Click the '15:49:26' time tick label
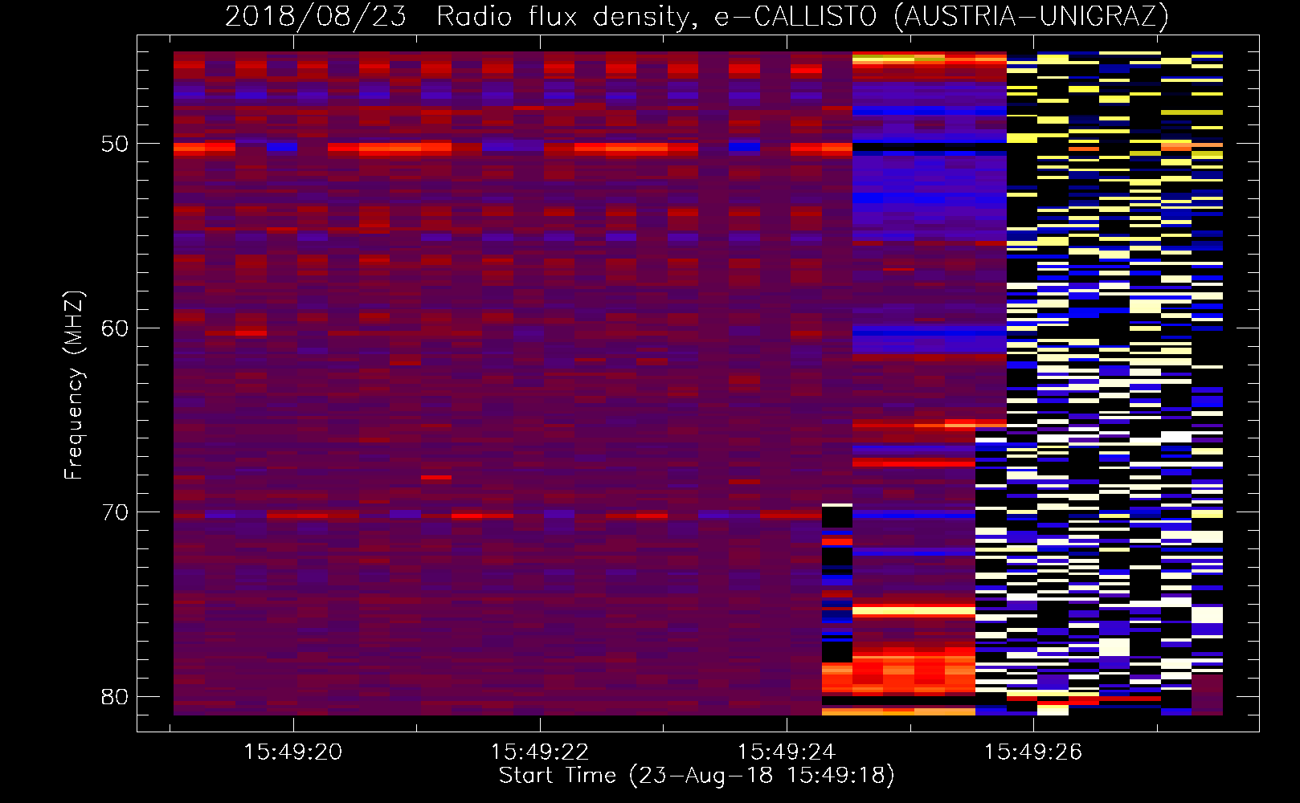The image size is (1300, 803). [1033, 752]
